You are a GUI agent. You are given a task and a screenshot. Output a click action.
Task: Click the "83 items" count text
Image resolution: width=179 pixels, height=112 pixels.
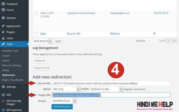point(141,41)
